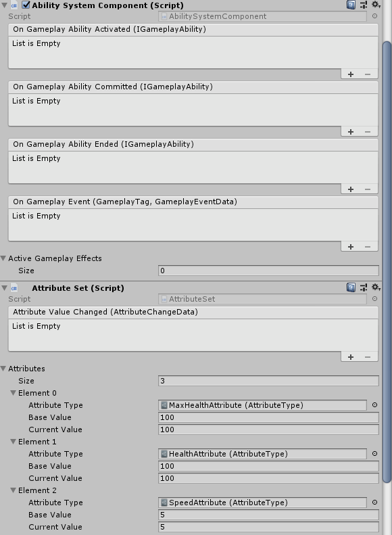This screenshot has width=392, height=535.
Task: Edit Element 1 Base Value field
Action: tap(268, 466)
